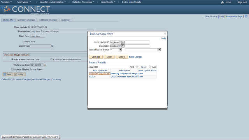This screenshot has height=140, width=249.
Task: Open the dialog Help link
Action: tap(163, 38)
